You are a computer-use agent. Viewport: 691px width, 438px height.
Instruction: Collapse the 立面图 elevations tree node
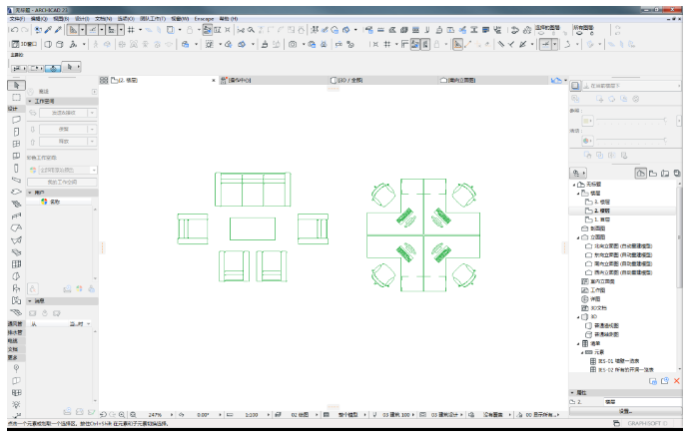[x=578, y=237]
